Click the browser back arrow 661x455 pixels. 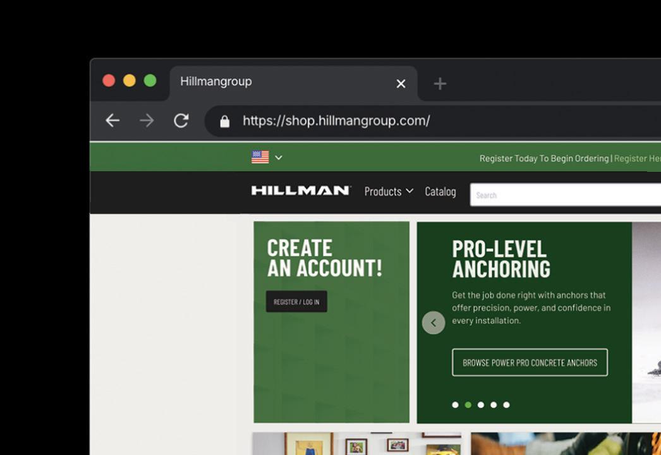112,121
